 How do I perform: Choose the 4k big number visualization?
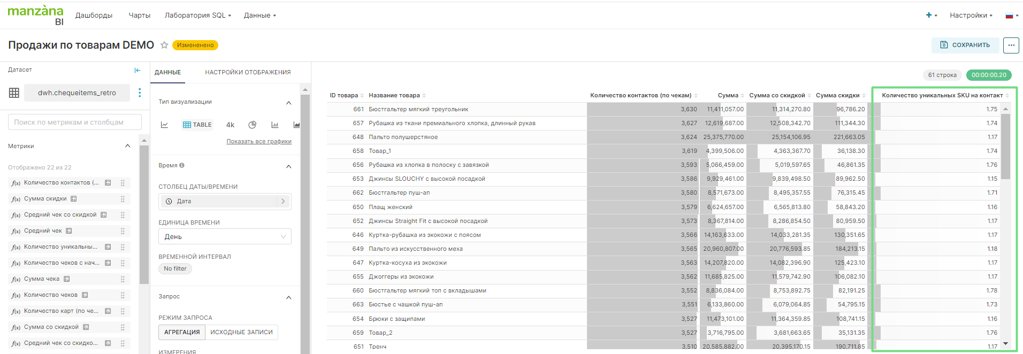(x=230, y=125)
